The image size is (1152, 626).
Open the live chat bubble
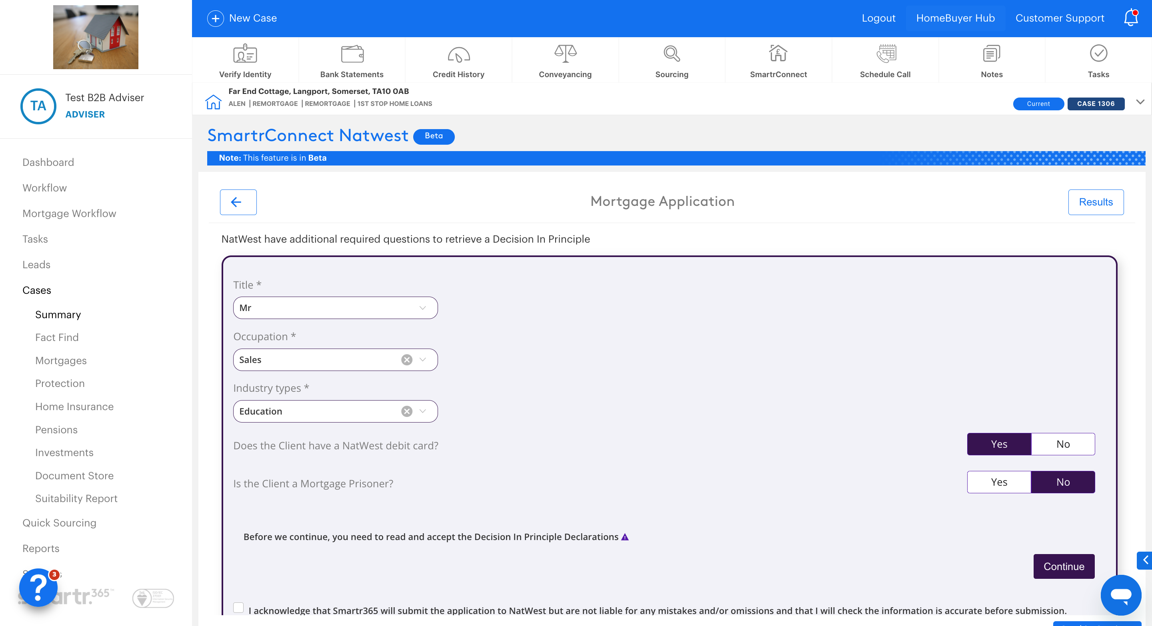coord(1121,595)
